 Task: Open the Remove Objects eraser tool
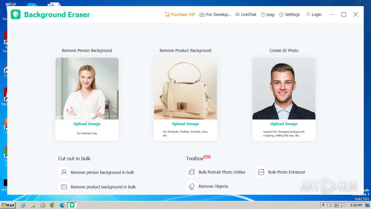[207, 186]
